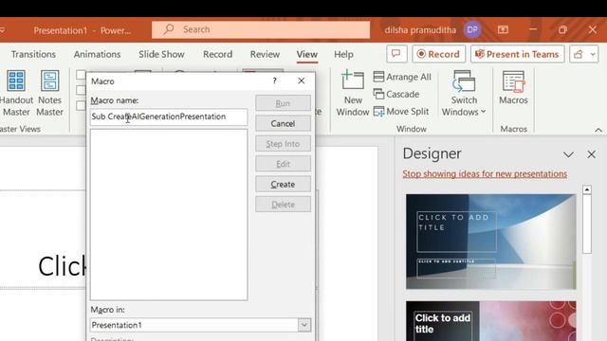The width and height of the screenshot is (607, 341).
Task: Click Arrange All windows
Action: (x=402, y=77)
